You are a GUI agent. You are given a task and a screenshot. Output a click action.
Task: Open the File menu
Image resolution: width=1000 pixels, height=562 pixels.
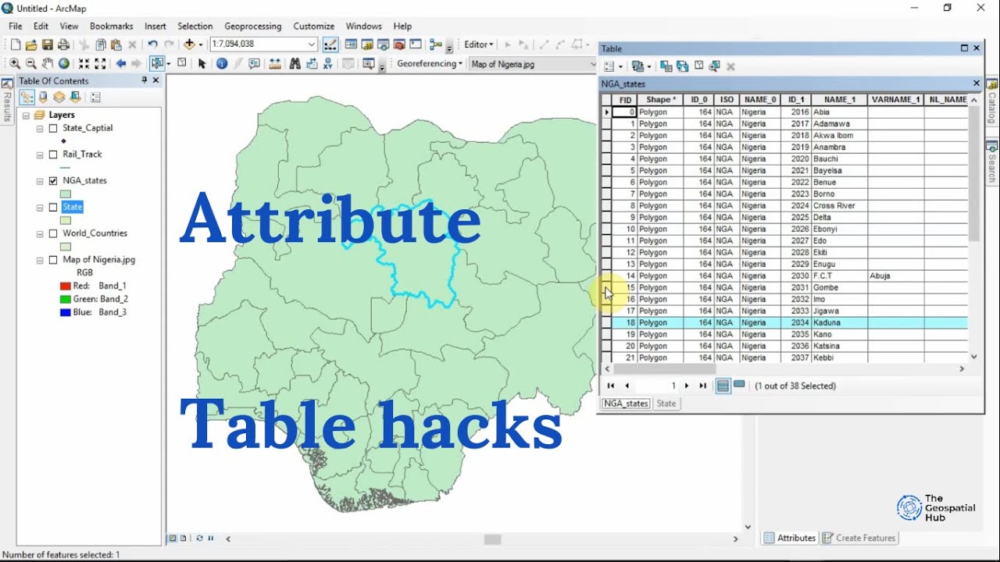[x=16, y=27]
